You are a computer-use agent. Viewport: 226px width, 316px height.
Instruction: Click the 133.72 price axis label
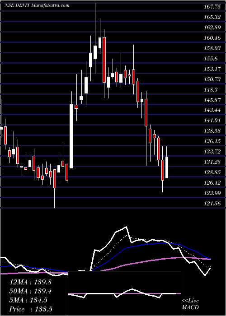[x=212, y=152]
